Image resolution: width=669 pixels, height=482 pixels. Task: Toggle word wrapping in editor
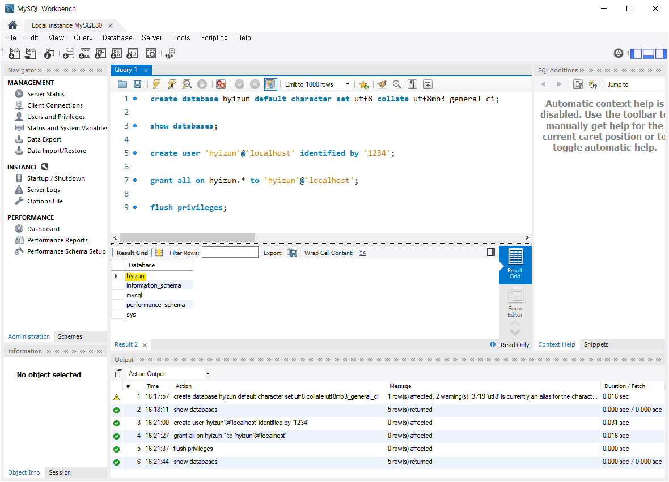point(427,84)
